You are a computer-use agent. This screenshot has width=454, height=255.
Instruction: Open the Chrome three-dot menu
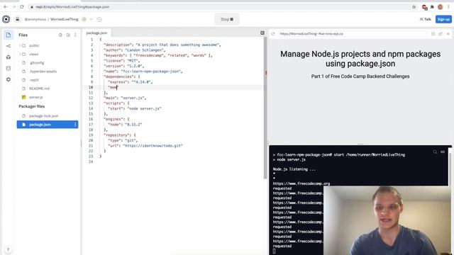(448, 7)
